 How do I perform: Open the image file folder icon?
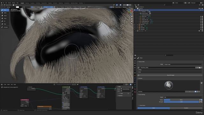click(200, 67)
